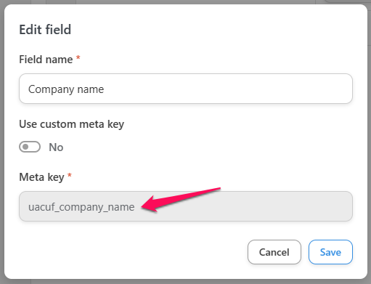Cancel editing the field
This screenshot has height=284, width=371.
tap(274, 252)
